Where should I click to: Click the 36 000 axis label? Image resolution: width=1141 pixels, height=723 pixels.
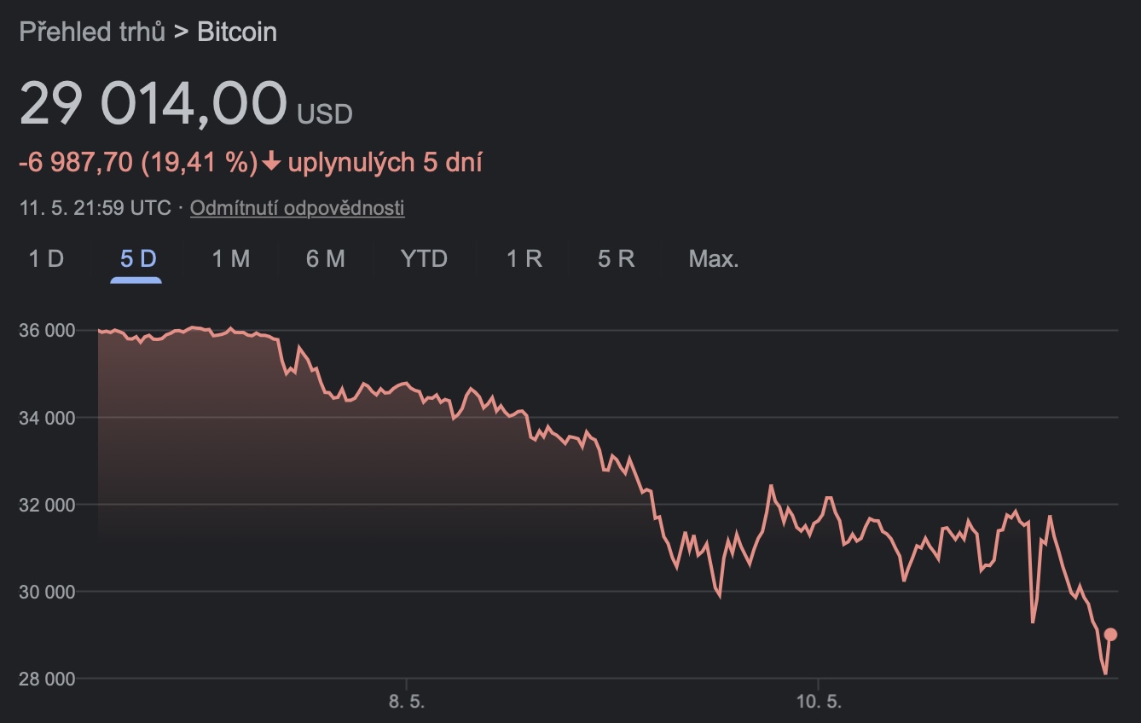tap(47, 330)
